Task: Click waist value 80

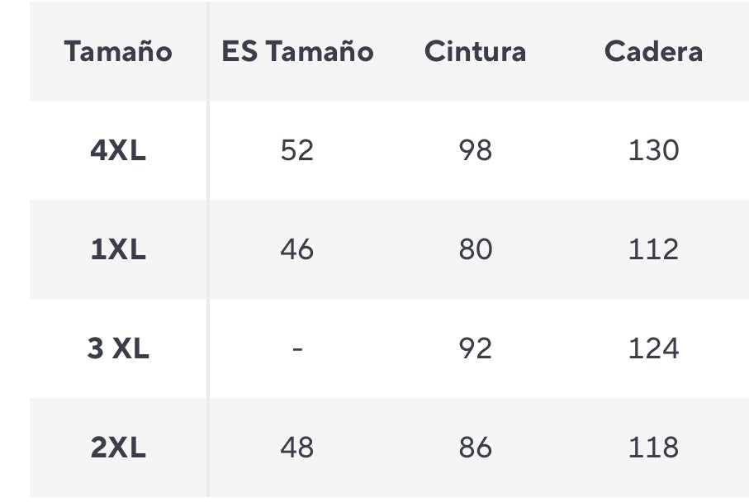Action: pos(476,249)
